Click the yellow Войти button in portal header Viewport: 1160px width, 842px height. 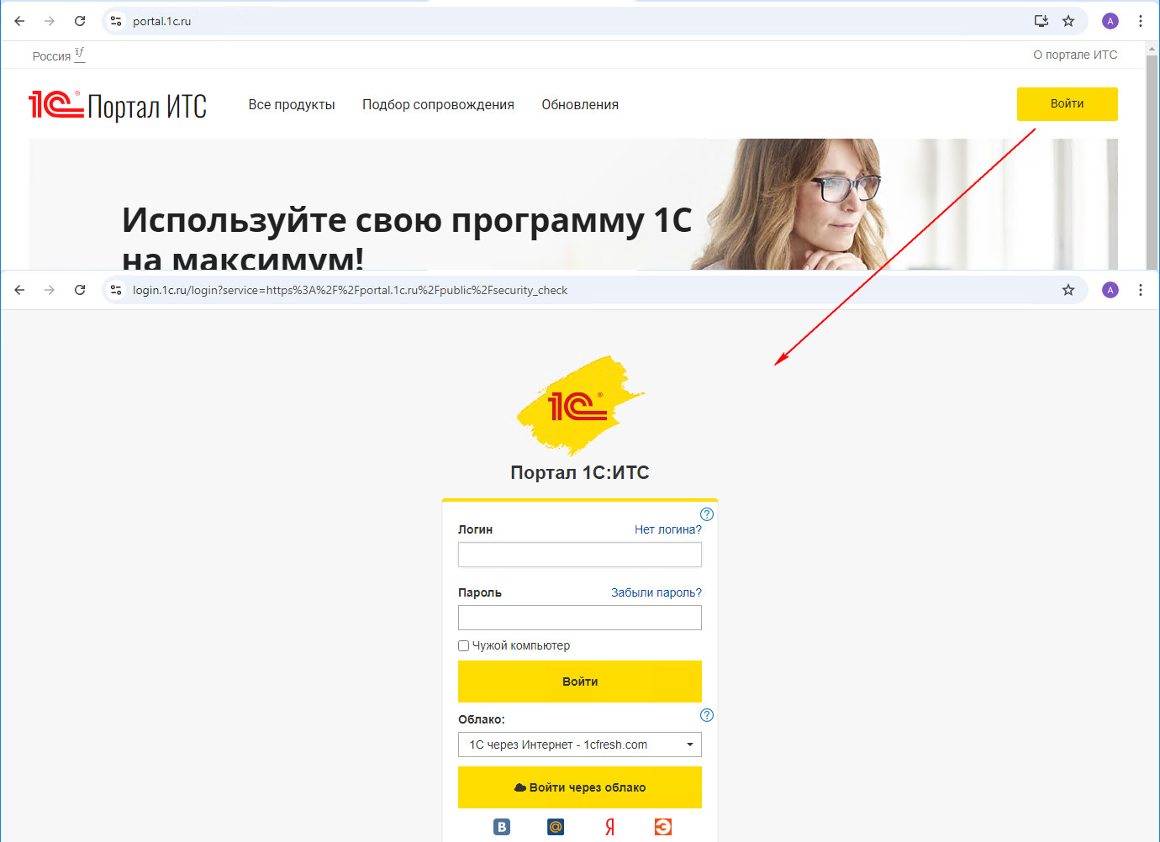pos(1068,104)
